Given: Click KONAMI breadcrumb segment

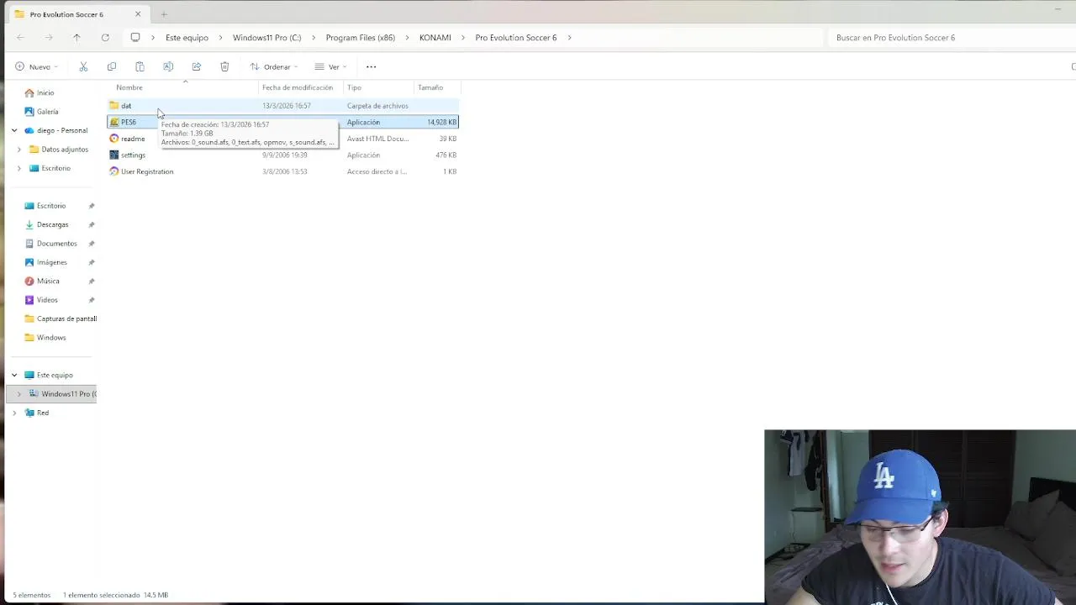Looking at the screenshot, I should click(435, 38).
